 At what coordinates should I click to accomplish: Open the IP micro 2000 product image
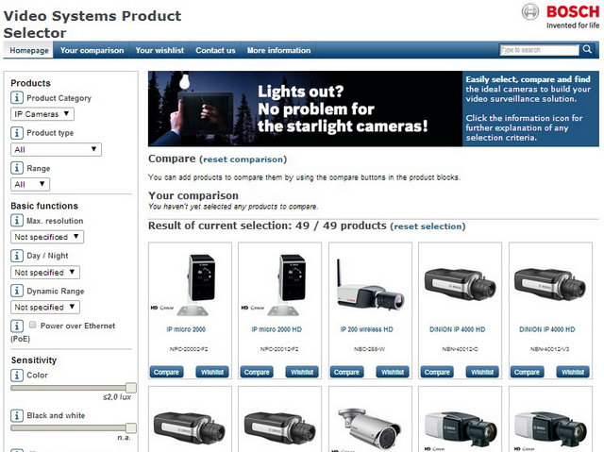coord(190,284)
